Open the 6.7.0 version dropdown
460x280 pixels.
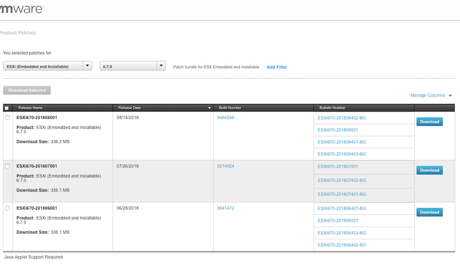point(132,66)
